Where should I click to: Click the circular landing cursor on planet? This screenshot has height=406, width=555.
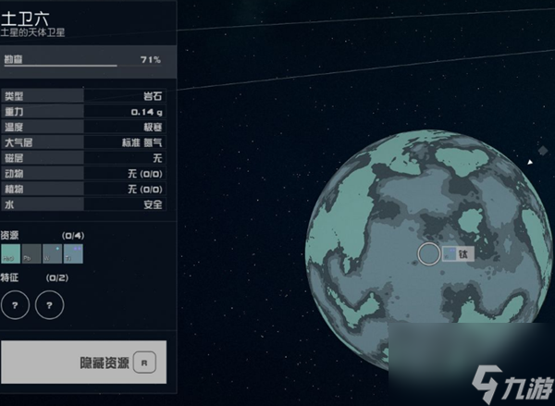tap(429, 253)
